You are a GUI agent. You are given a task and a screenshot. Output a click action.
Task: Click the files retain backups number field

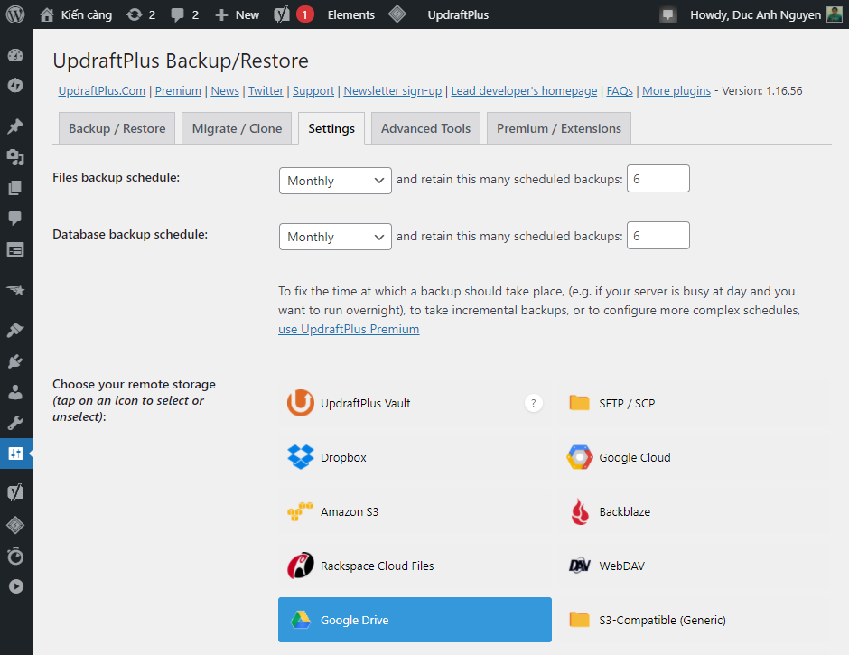(x=658, y=180)
